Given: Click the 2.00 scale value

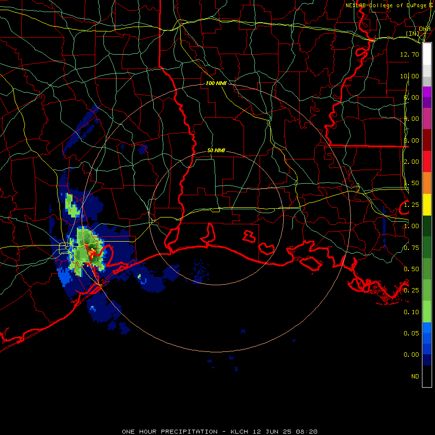Looking at the screenshot, I should (411, 162).
